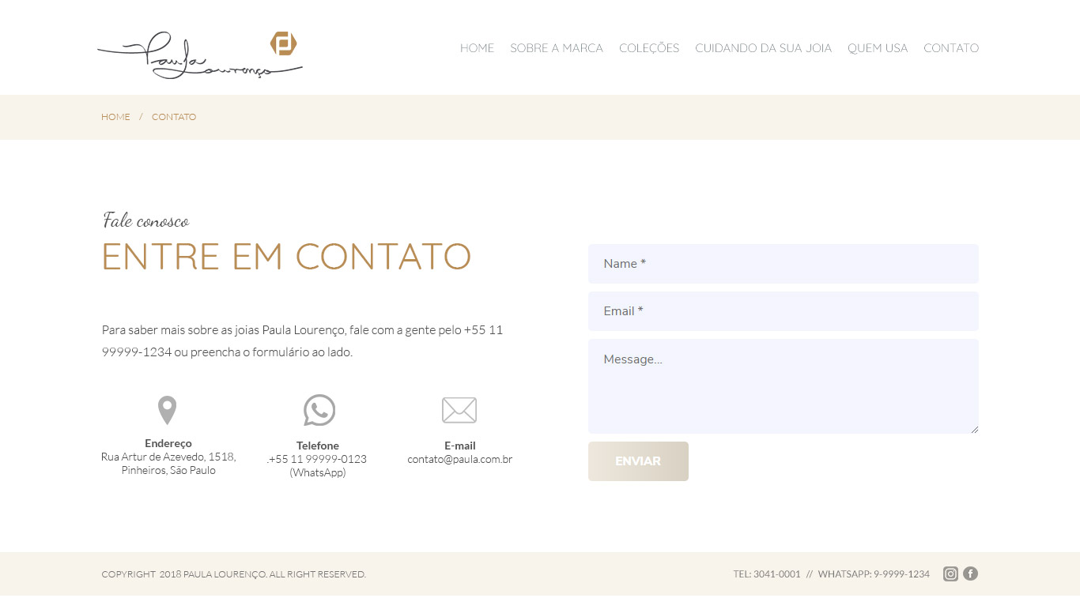The height and width of the screenshot is (598, 1080).
Task: Open Instagram from the footer icon
Action: coord(950,574)
